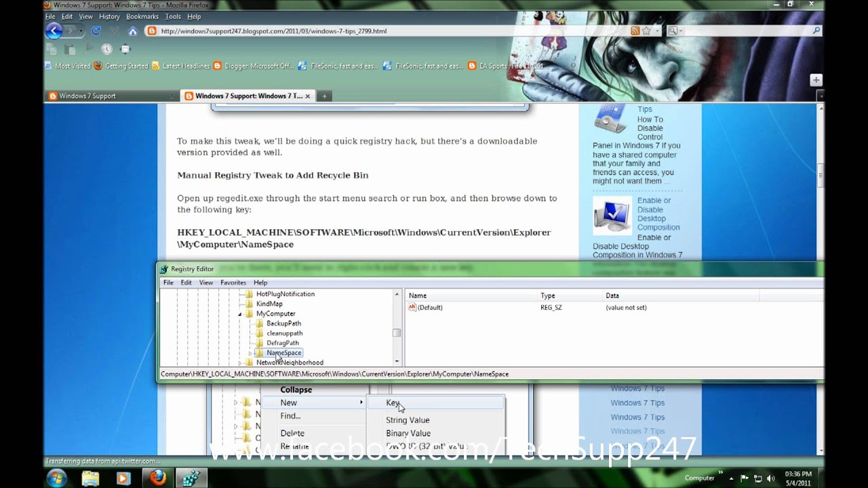The image size is (868, 488).
Task: Click the Blogger site identity icon in address bar
Action: (x=152, y=30)
